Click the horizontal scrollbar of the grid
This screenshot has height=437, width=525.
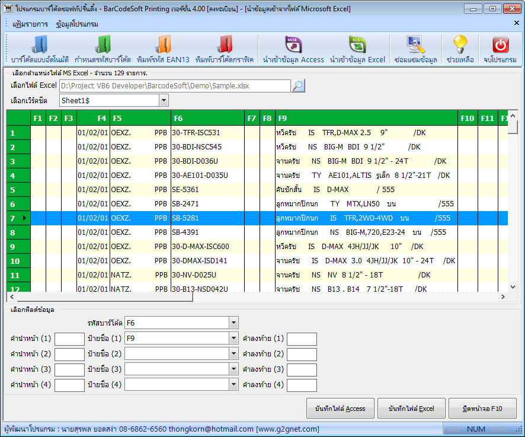coord(257,297)
